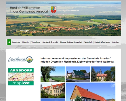This screenshot has width=126, height=101.
Task: Open the Wirtschaft menu
Action: pyautogui.click(x=88, y=42)
